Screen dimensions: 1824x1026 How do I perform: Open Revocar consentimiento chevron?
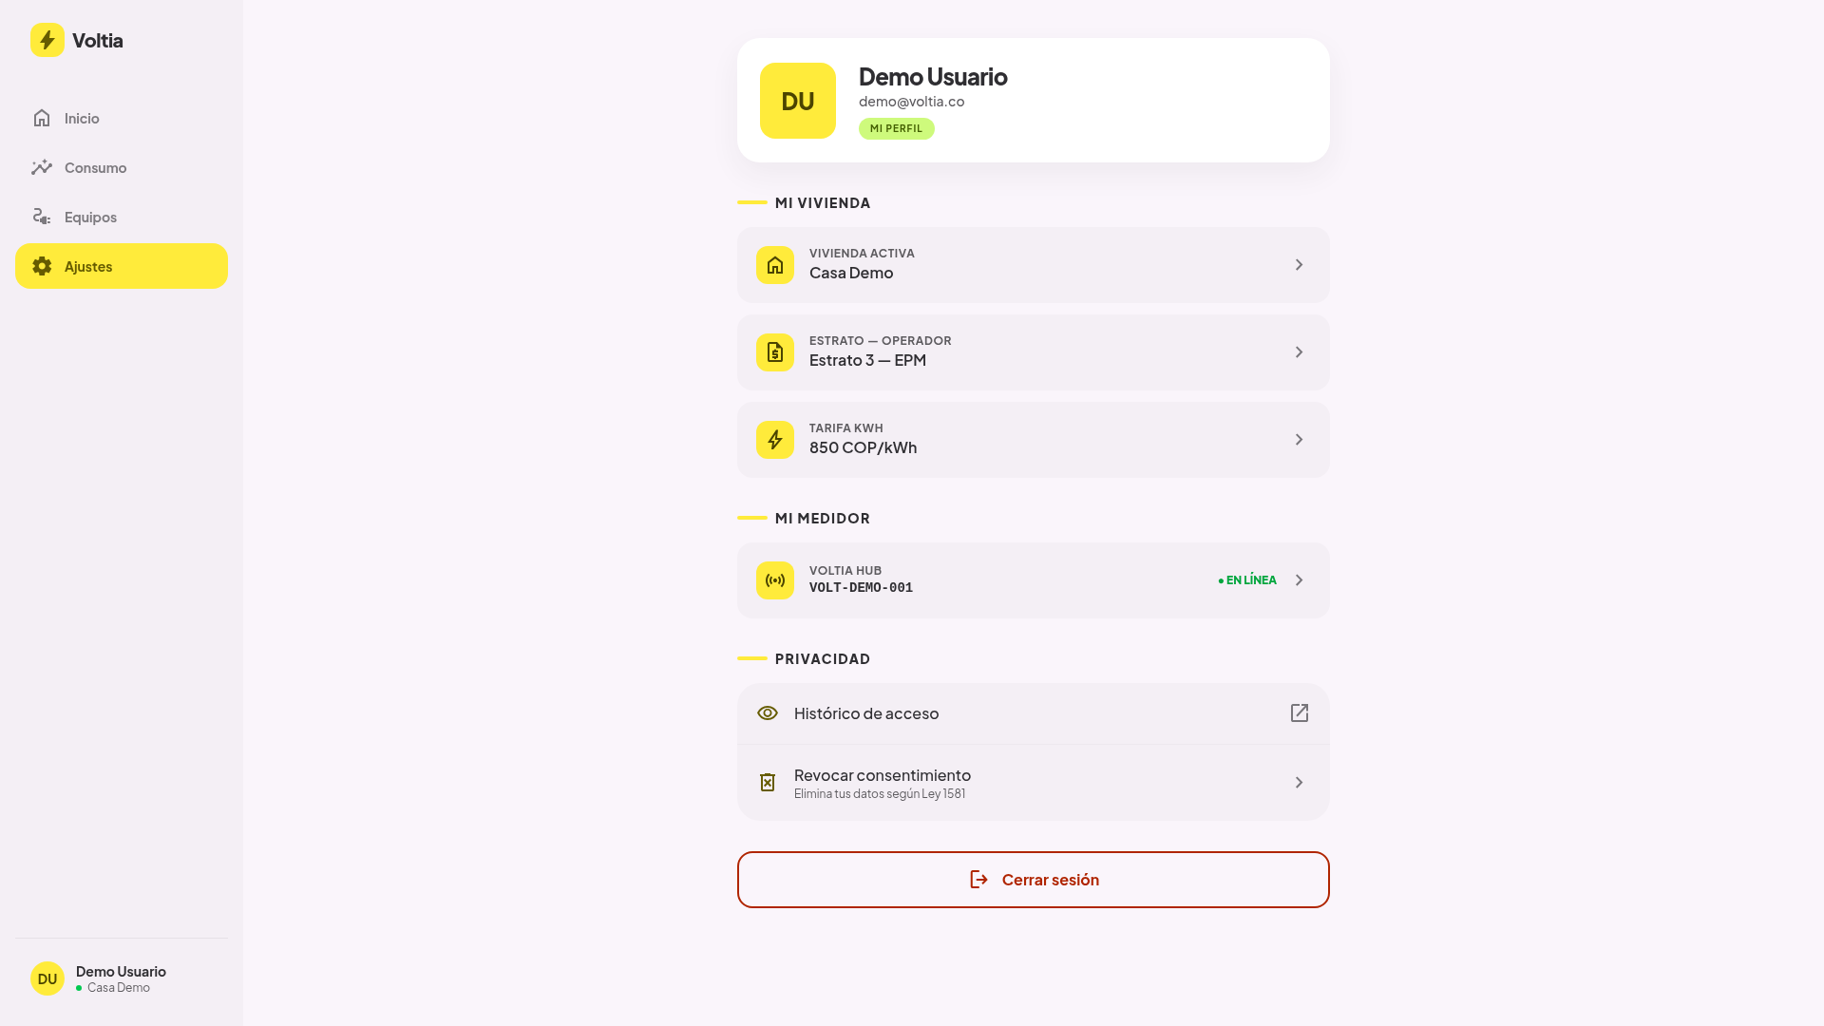point(1300,783)
